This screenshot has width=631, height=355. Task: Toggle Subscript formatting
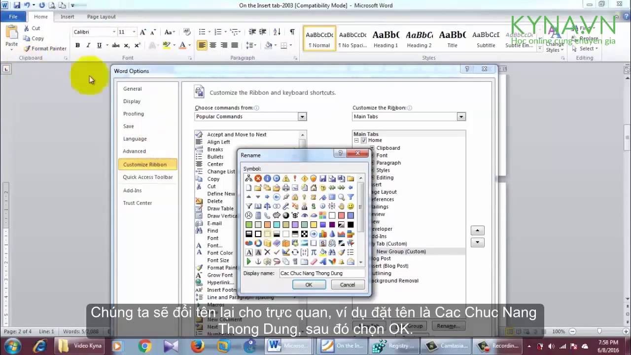click(127, 45)
